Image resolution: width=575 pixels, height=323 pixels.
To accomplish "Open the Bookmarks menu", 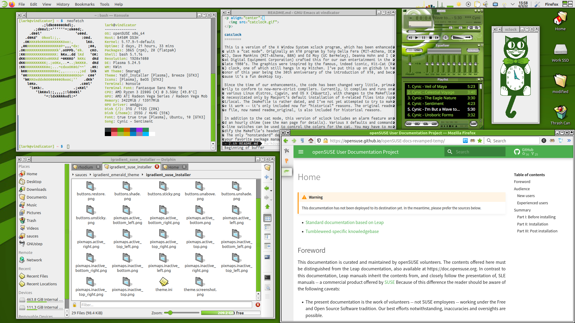I will click(x=84, y=4).
